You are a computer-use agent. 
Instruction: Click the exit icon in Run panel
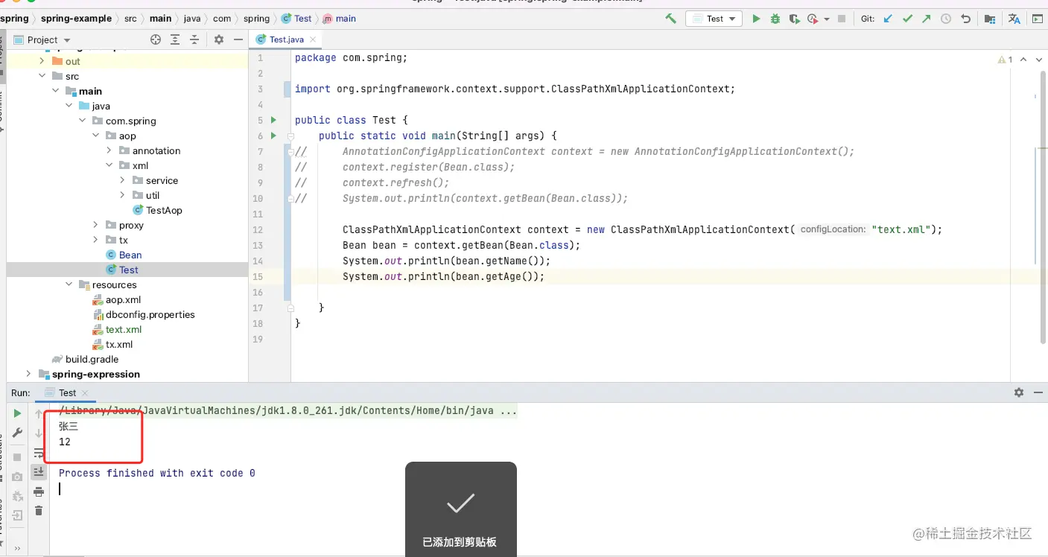(17, 514)
